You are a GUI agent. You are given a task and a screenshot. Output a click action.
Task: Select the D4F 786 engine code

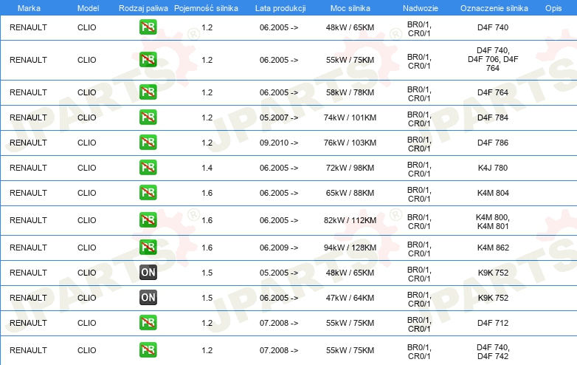(x=493, y=143)
